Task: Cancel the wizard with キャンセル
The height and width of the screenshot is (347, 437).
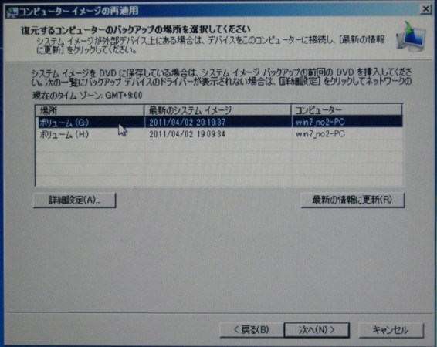Action: click(x=391, y=330)
